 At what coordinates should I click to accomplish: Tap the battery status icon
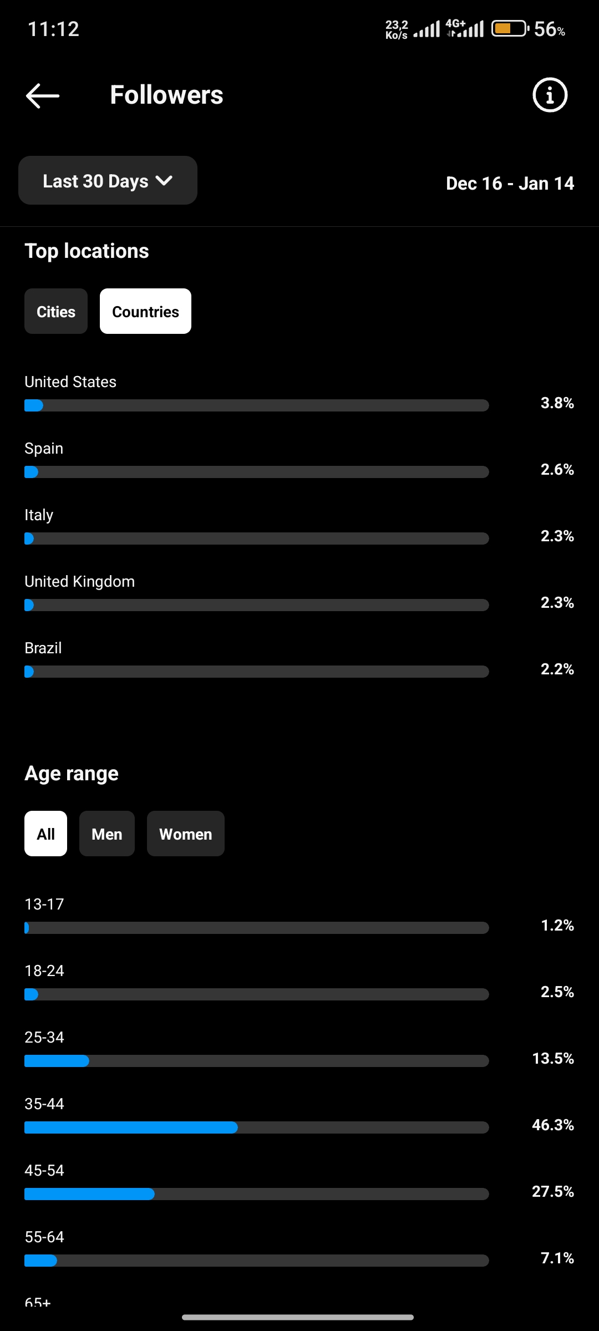click(510, 28)
